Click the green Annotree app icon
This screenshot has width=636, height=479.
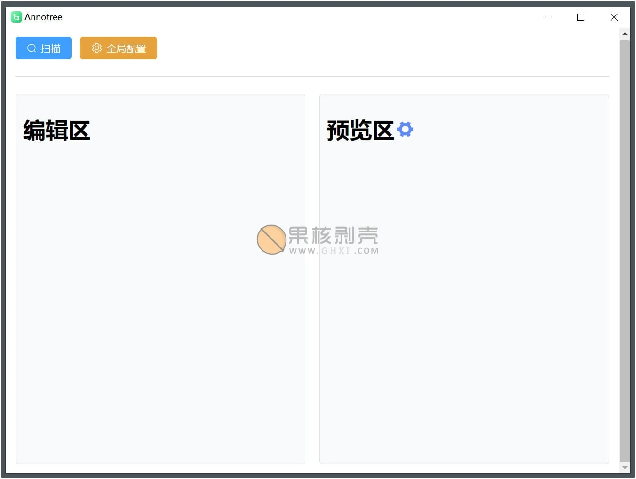tap(16, 17)
